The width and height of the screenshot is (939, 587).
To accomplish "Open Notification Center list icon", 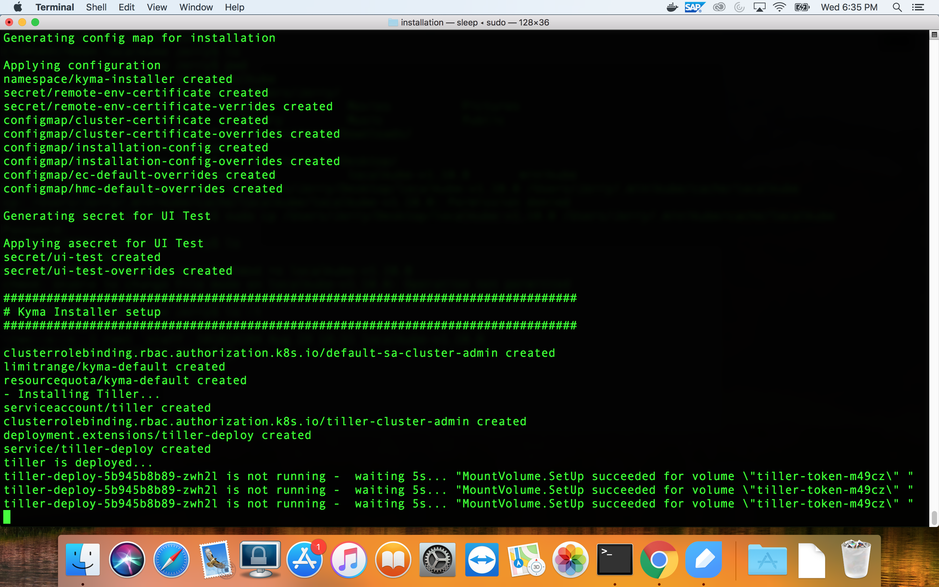I will point(918,8).
